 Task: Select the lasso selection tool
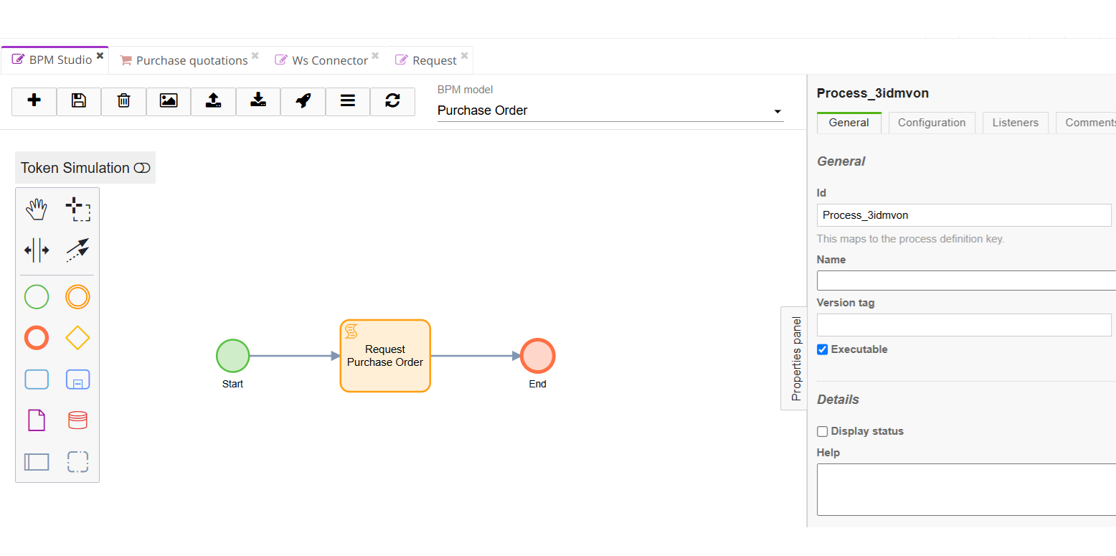click(x=77, y=209)
